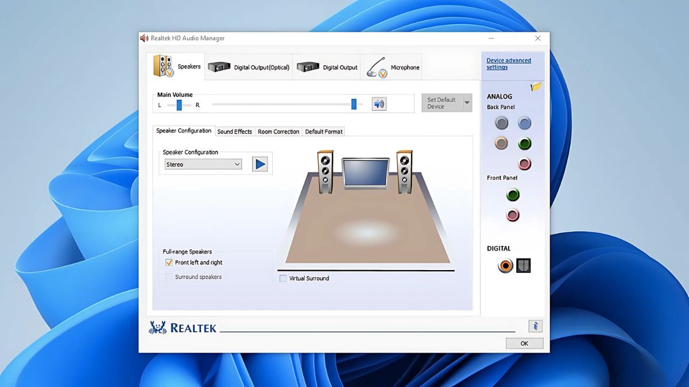Screen dimensions: 689x387
Task: Click the pink microphone jack under Front Panel
Action: pos(513,216)
